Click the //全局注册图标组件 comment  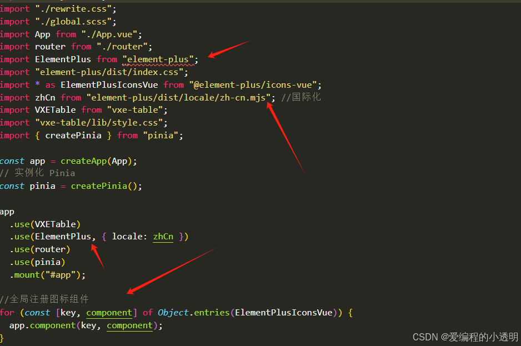44,299
